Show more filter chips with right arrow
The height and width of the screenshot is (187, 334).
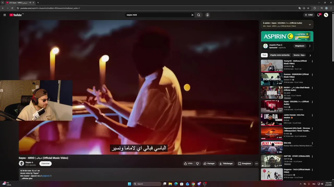tap(310, 55)
